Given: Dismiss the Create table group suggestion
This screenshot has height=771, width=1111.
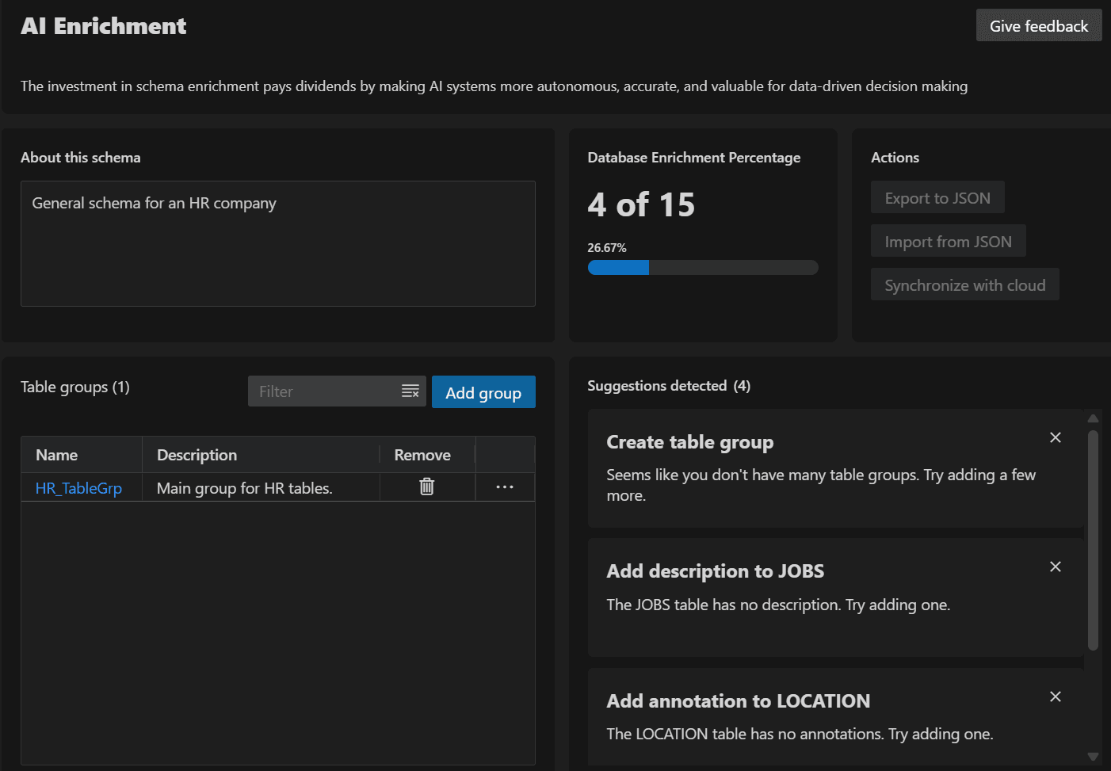Looking at the screenshot, I should (x=1055, y=437).
